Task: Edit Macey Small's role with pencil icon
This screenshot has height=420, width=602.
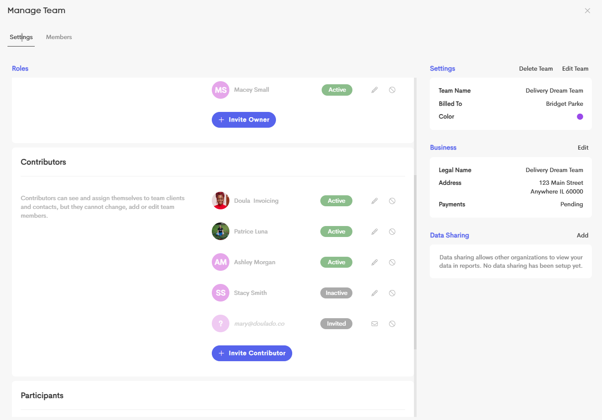Action: point(374,90)
